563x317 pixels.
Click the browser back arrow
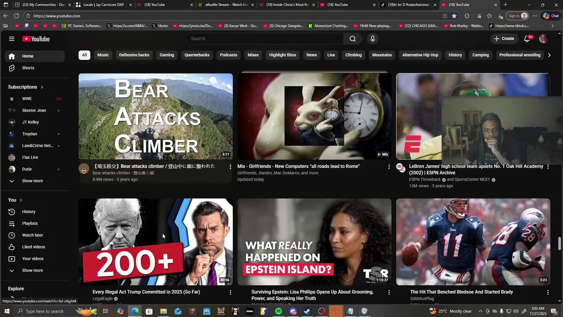[x=6, y=16]
